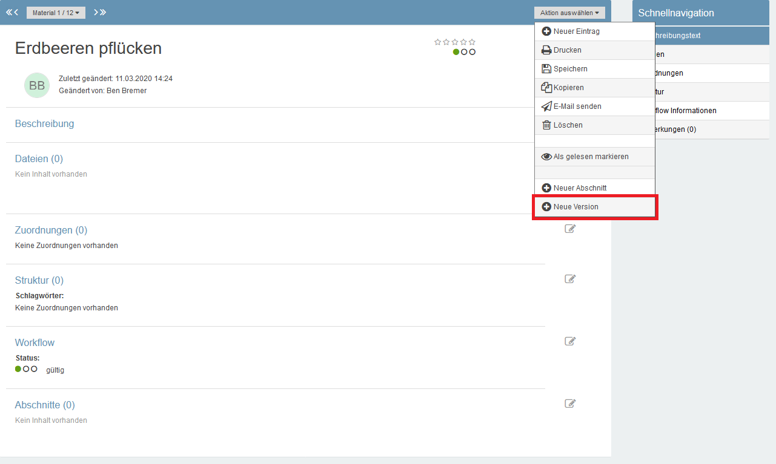Image resolution: width=776 pixels, height=464 pixels.
Task: Click the gültig status circles in Workflow
Action: 26,369
